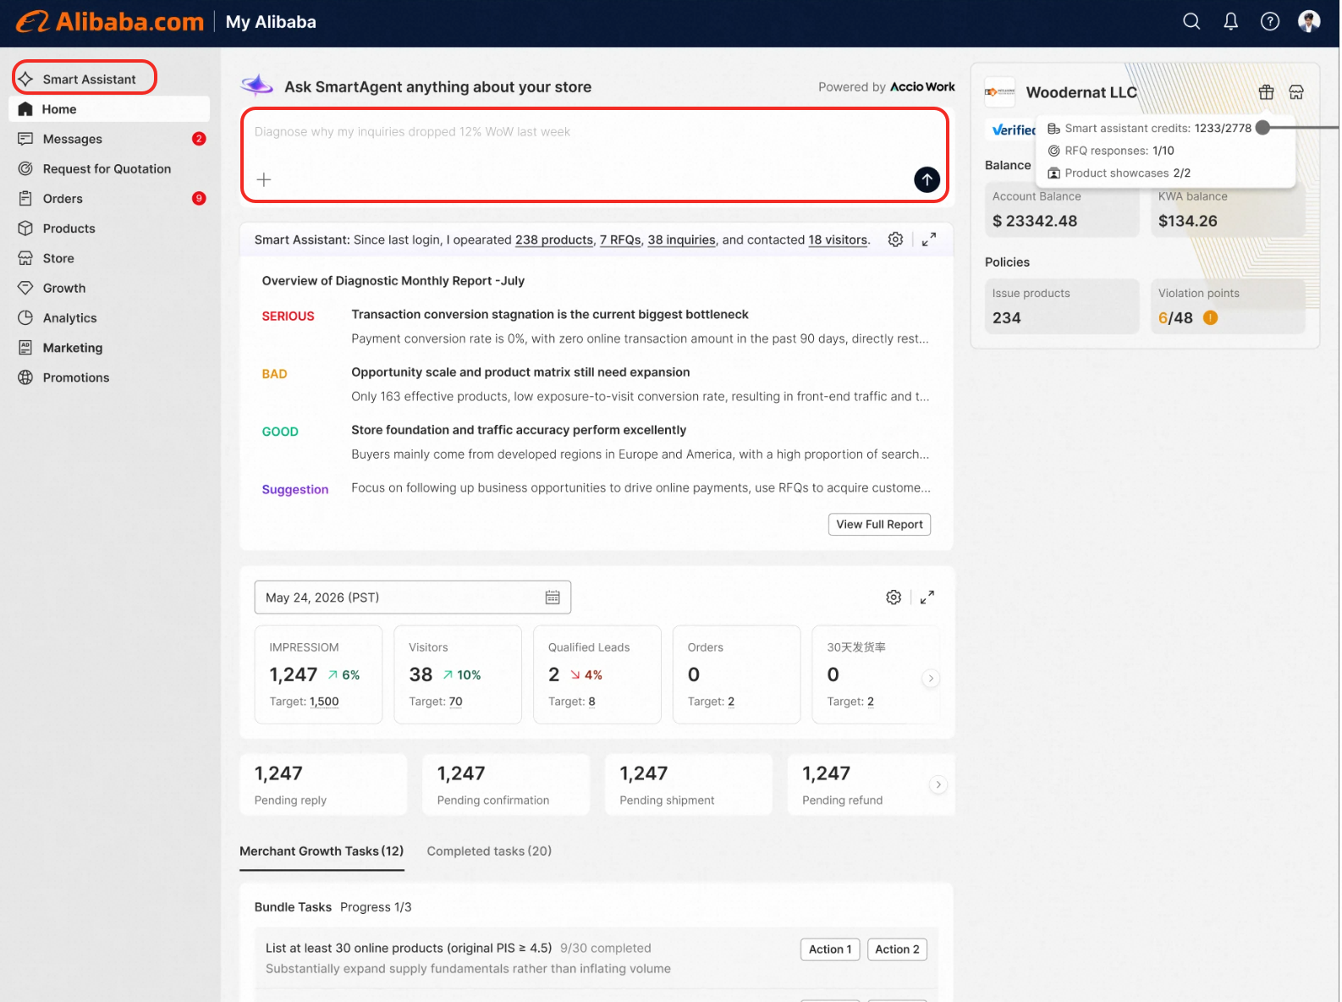Click the Growth diamond icon

click(25, 288)
